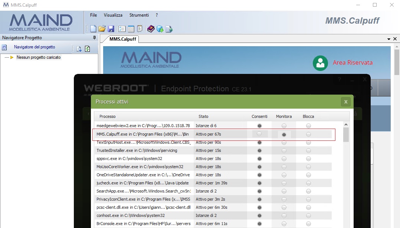Click 'Attivo per 1m 39s' status cell
400x228 pixels.
[x=212, y=183]
